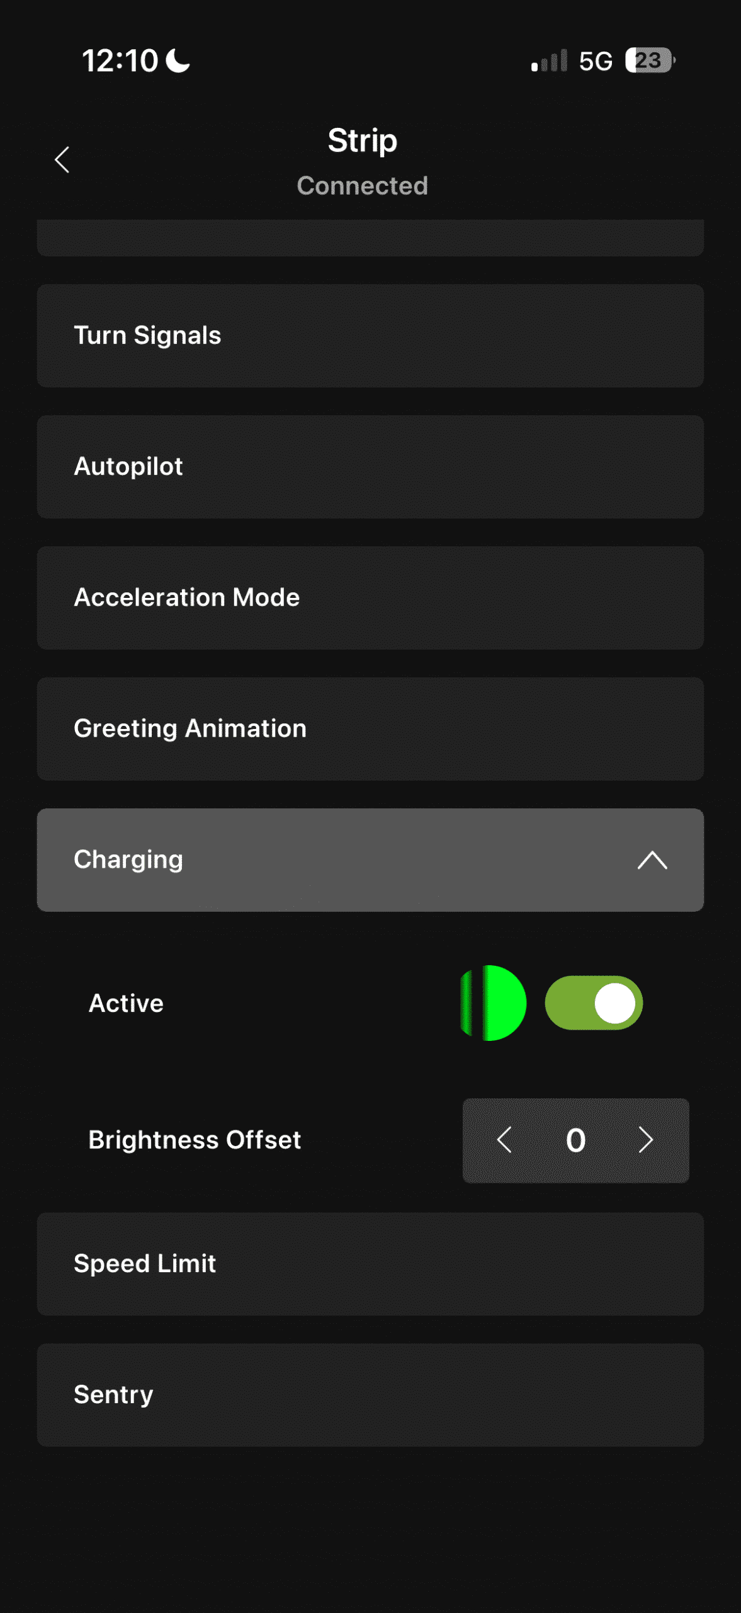Expand the Turn Signals section
741x1613 pixels.
(370, 336)
